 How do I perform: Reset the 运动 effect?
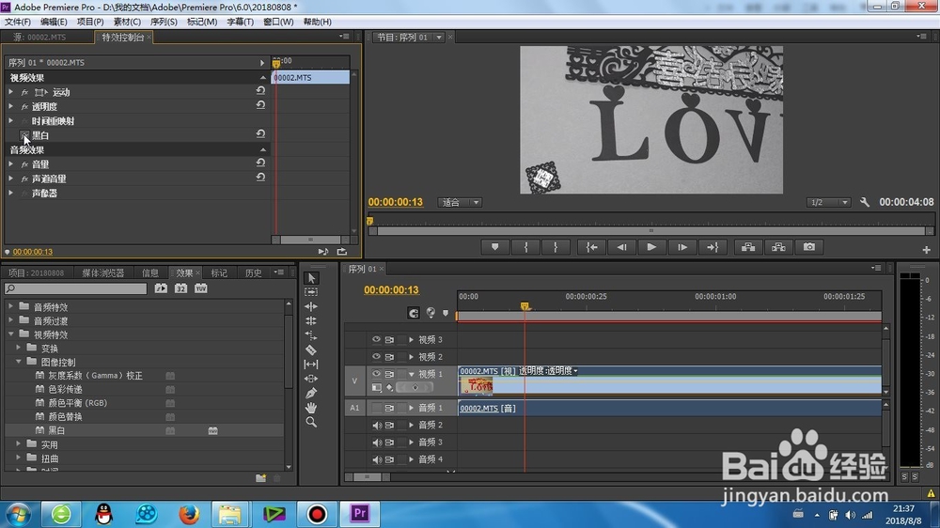point(260,90)
